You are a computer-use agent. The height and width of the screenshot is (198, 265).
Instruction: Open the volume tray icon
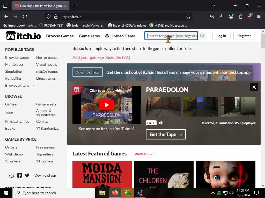(231, 193)
